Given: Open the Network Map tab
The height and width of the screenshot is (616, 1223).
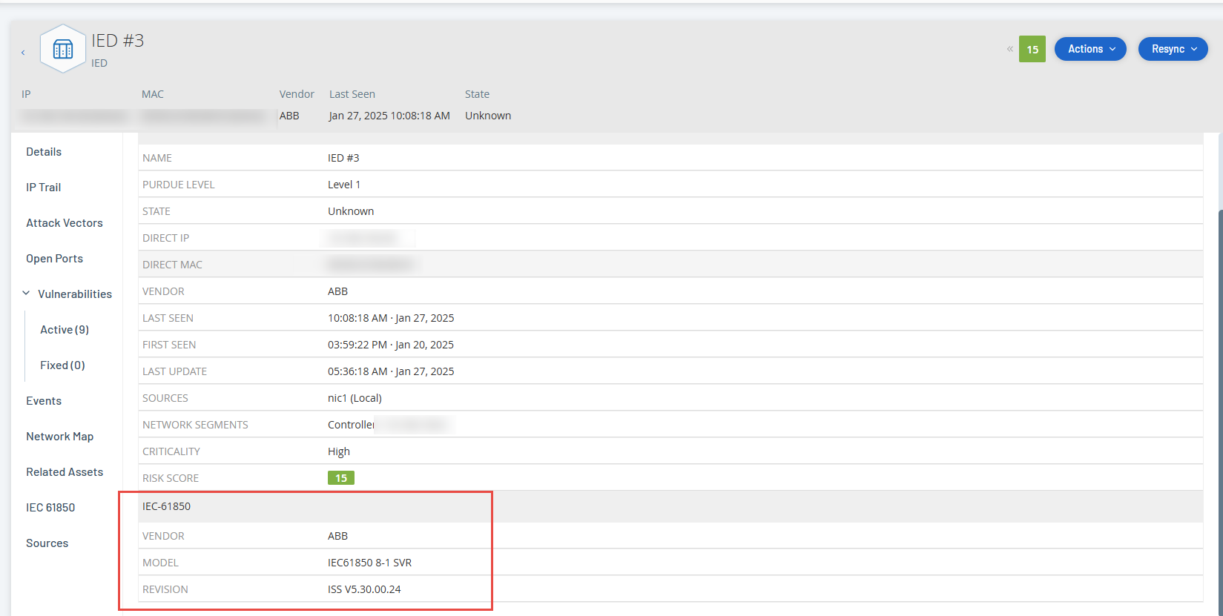Looking at the screenshot, I should click(x=60, y=437).
